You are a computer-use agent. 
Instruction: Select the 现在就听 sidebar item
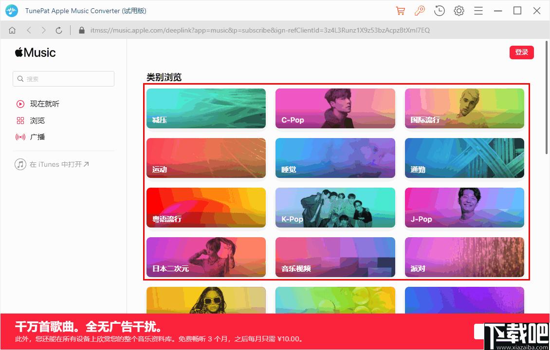(38, 104)
